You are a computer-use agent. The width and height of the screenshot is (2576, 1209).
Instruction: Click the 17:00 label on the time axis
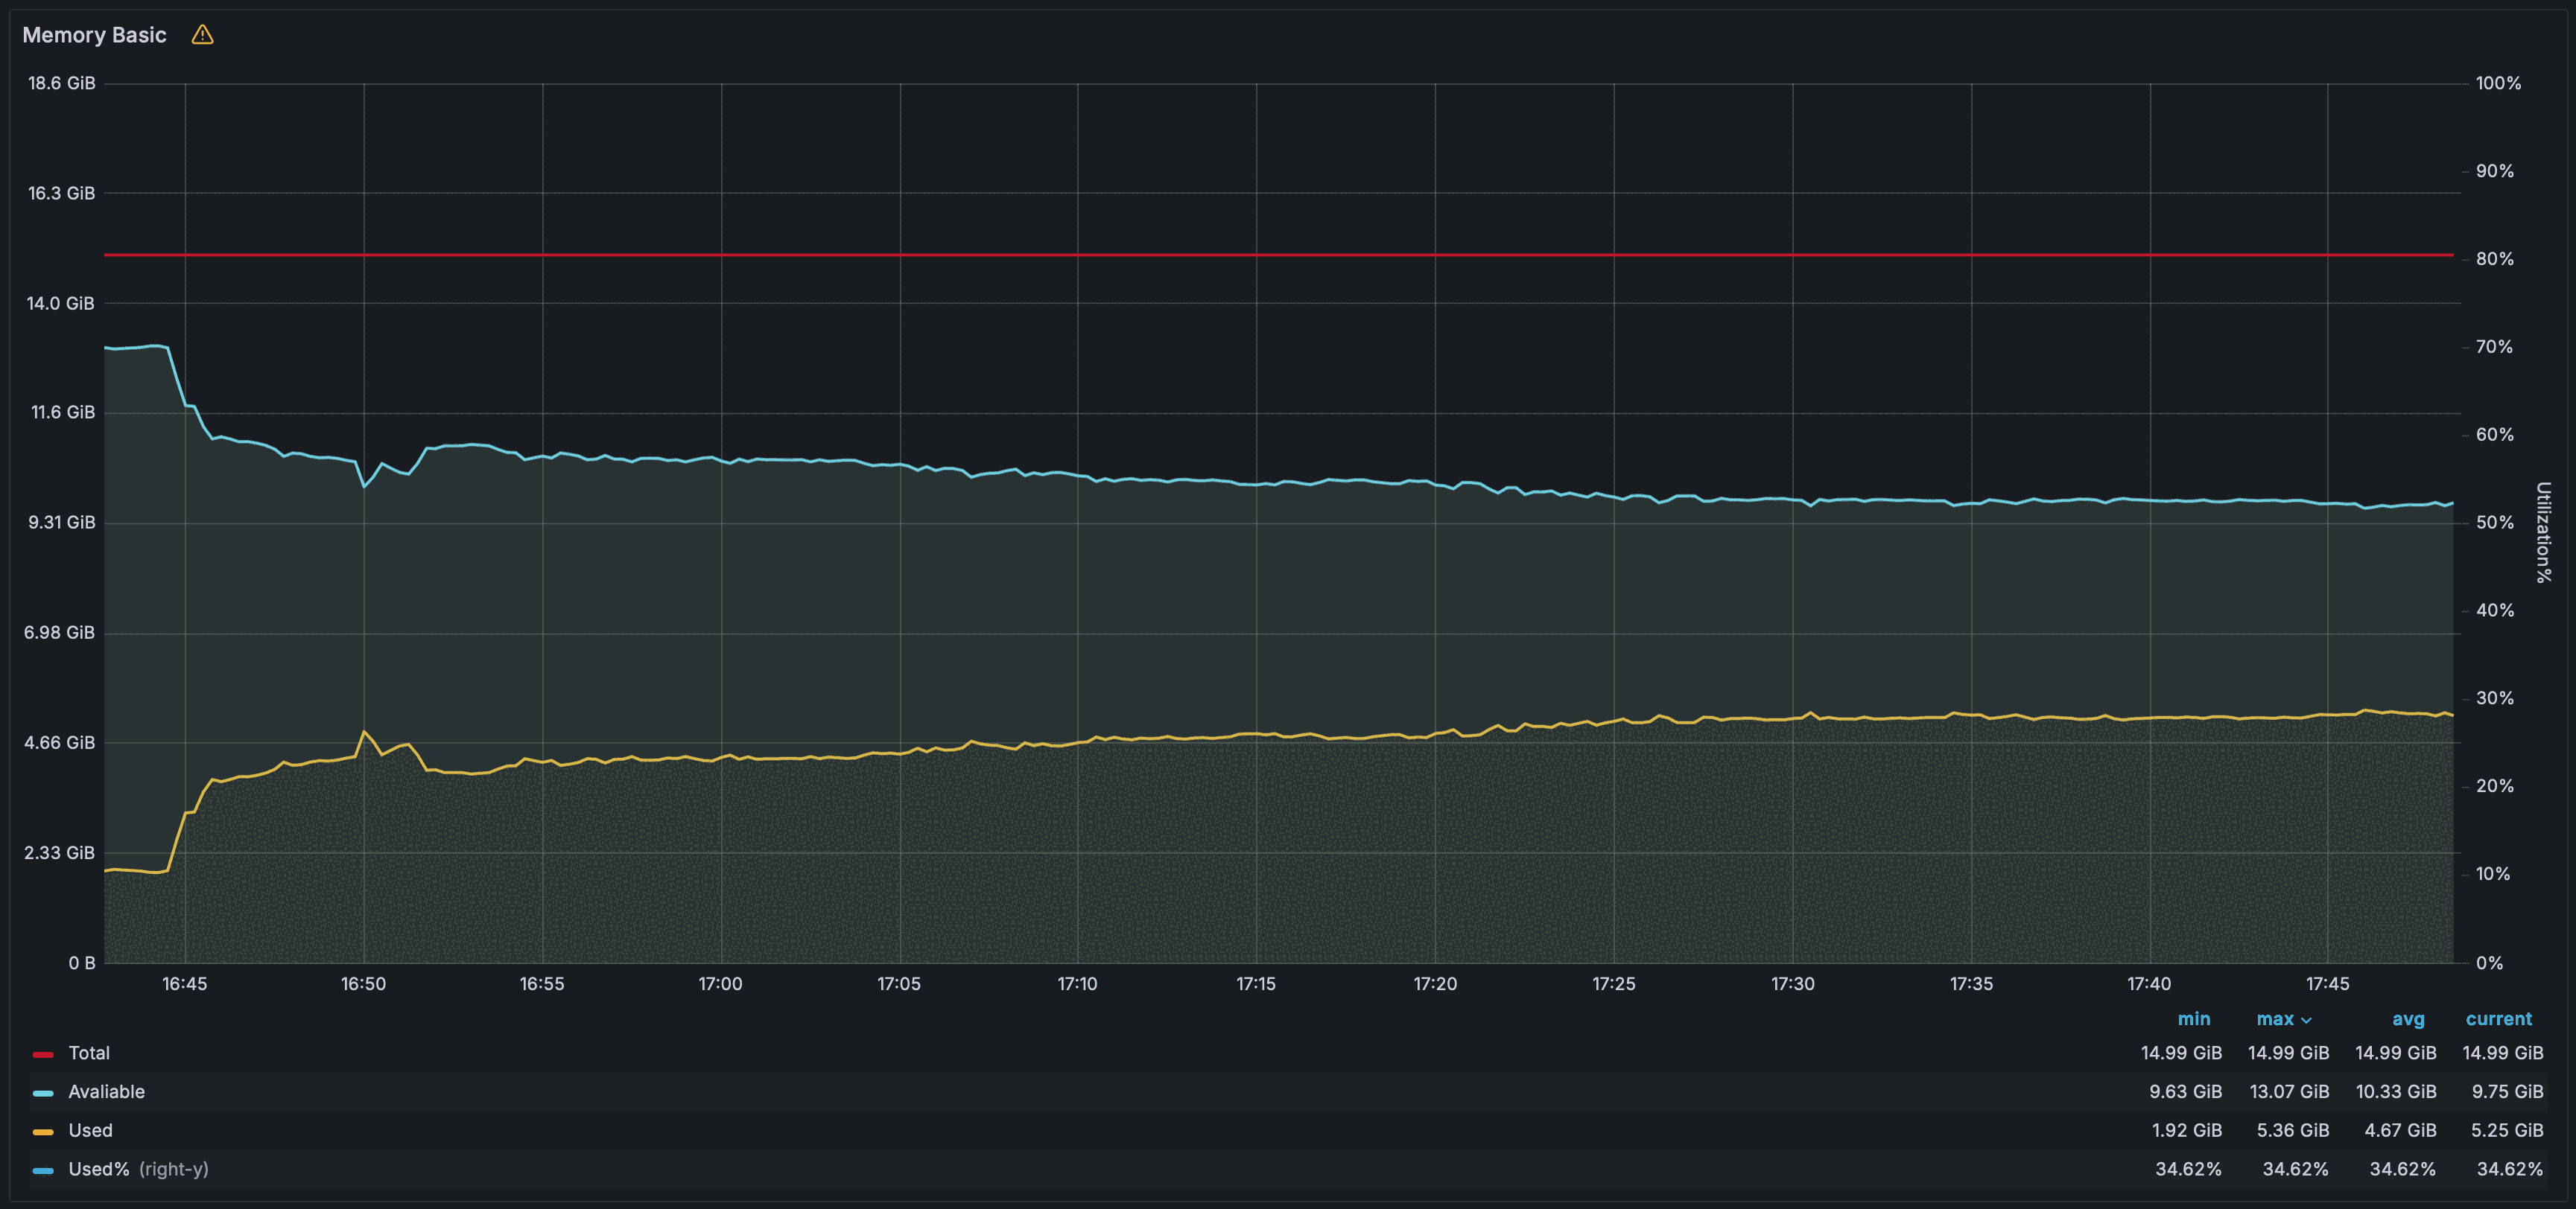(720, 984)
